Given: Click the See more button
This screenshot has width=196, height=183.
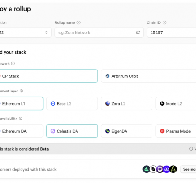Looking at the screenshot, I should coord(188,169).
